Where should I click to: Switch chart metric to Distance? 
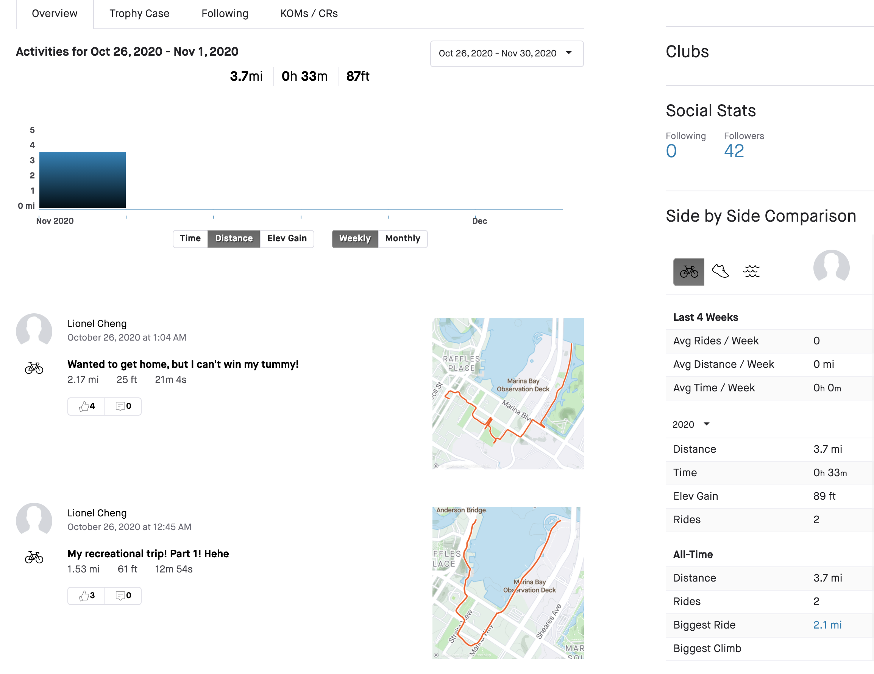pos(234,239)
